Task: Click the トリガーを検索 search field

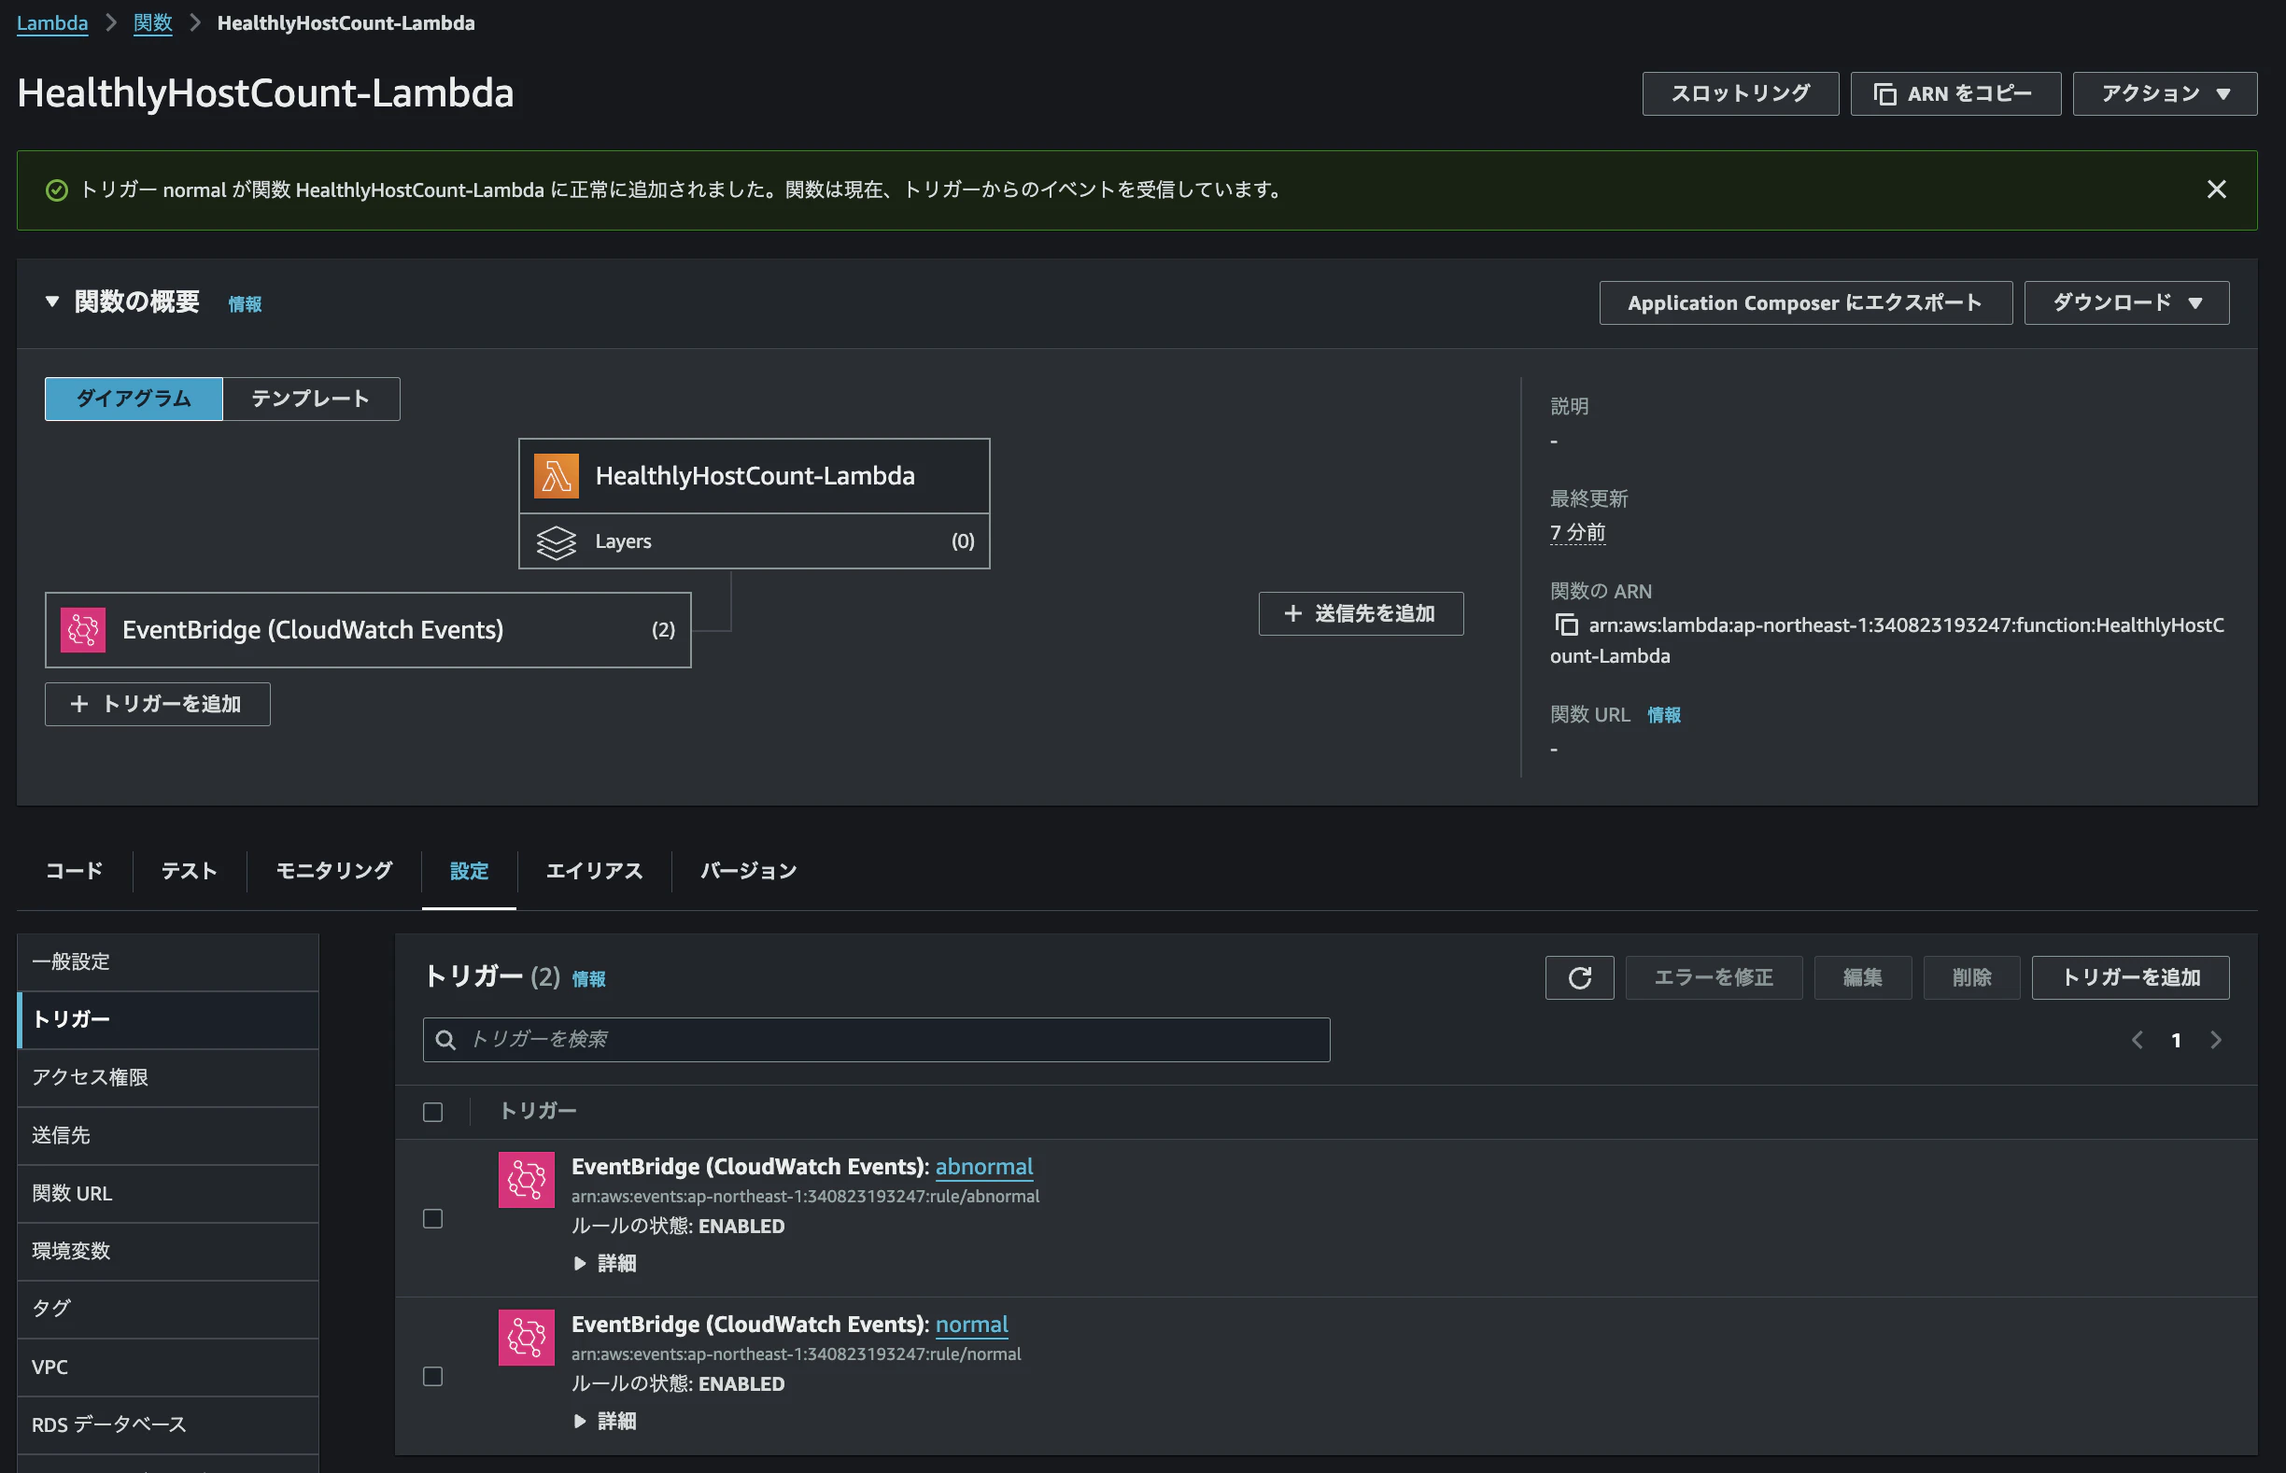Action: point(877,1040)
